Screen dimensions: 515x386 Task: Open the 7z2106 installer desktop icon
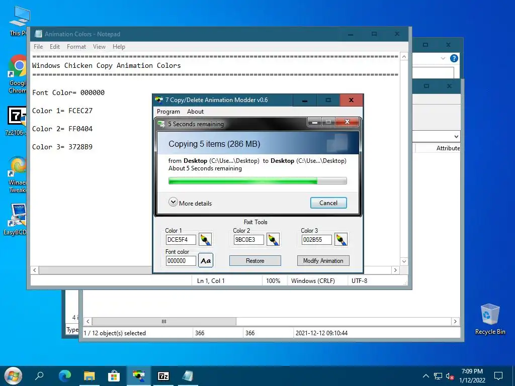tap(16, 121)
